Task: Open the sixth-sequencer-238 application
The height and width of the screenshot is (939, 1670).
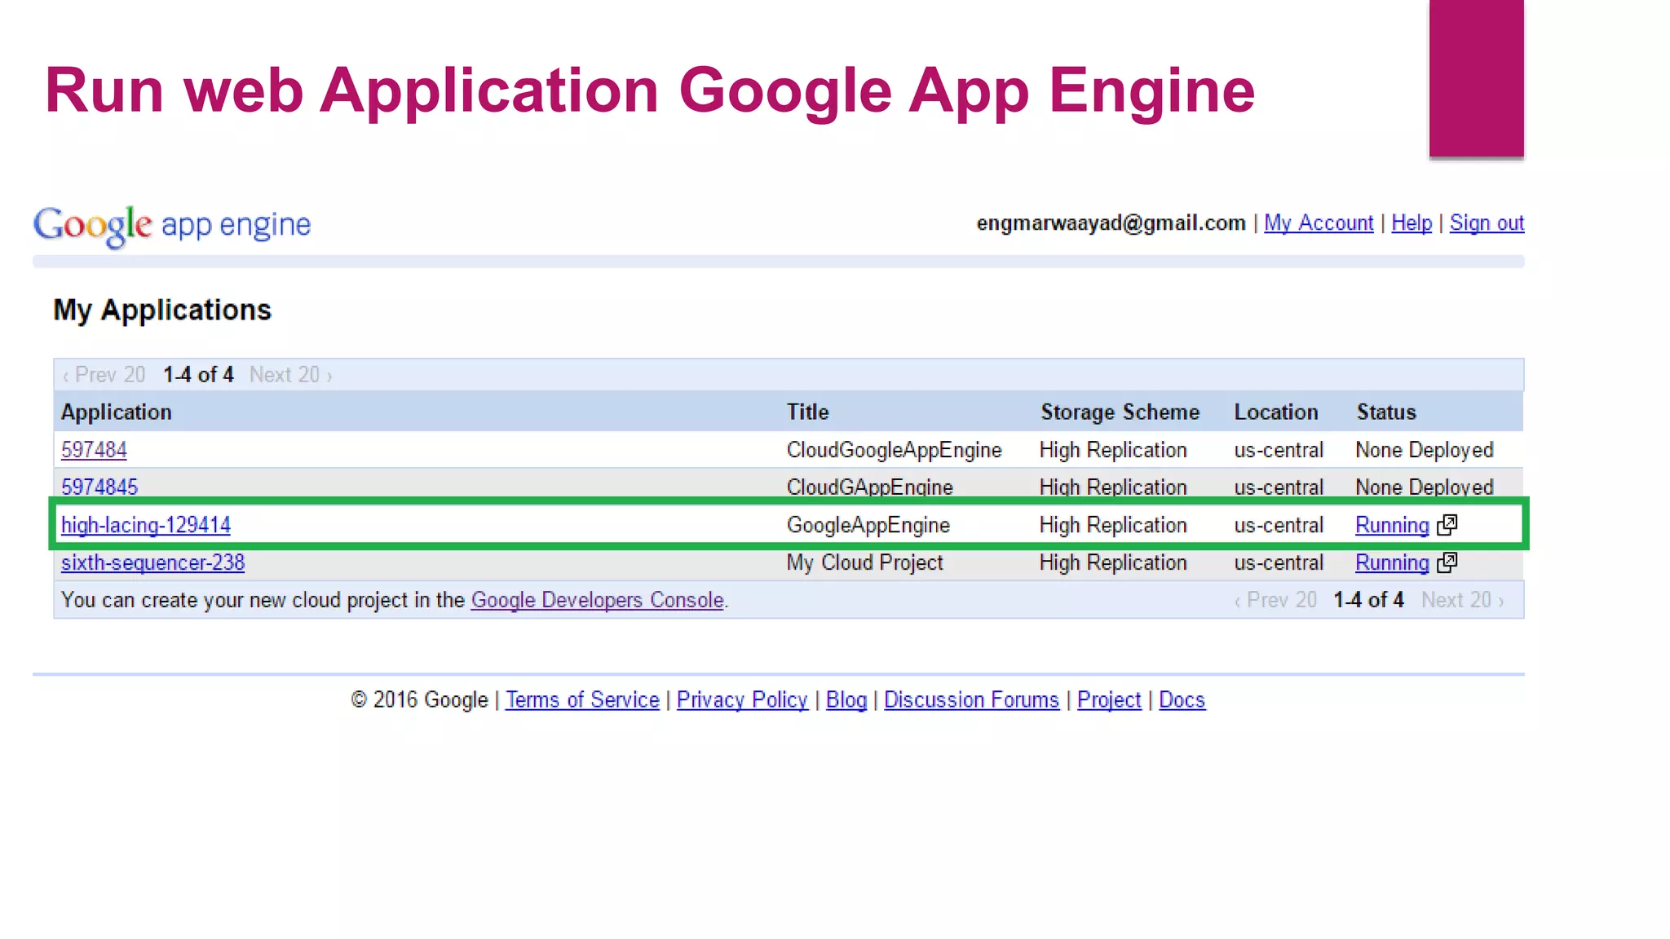Action: tap(152, 562)
